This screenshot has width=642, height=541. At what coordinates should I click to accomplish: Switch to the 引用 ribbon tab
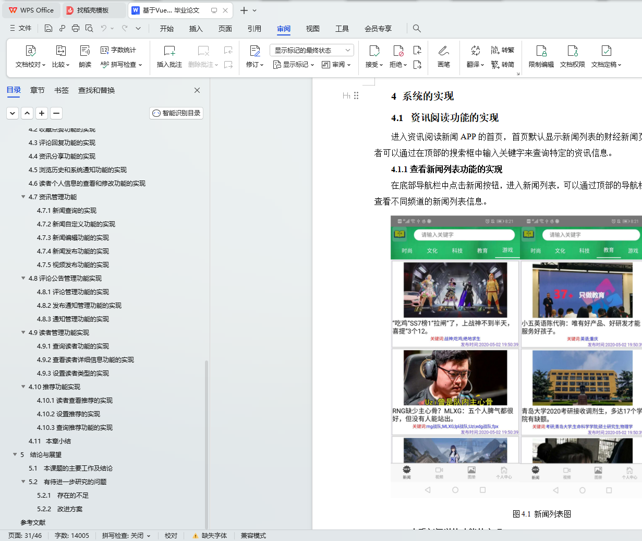click(x=255, y=29)
